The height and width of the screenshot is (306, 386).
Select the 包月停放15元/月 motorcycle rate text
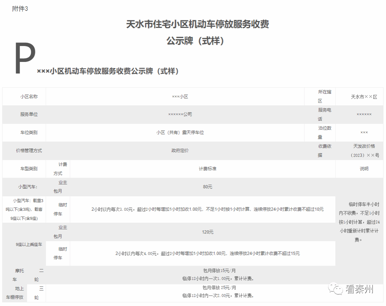(219, 271)
